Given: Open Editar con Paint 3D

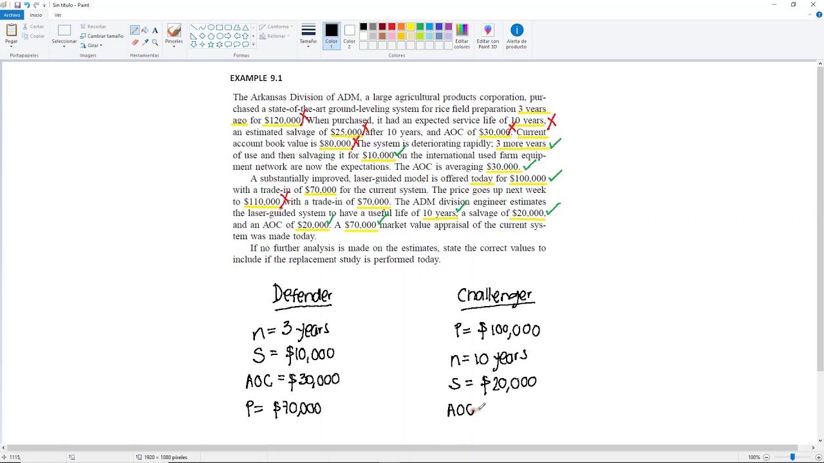Looking at the screenshot, I should coord(488,36).
